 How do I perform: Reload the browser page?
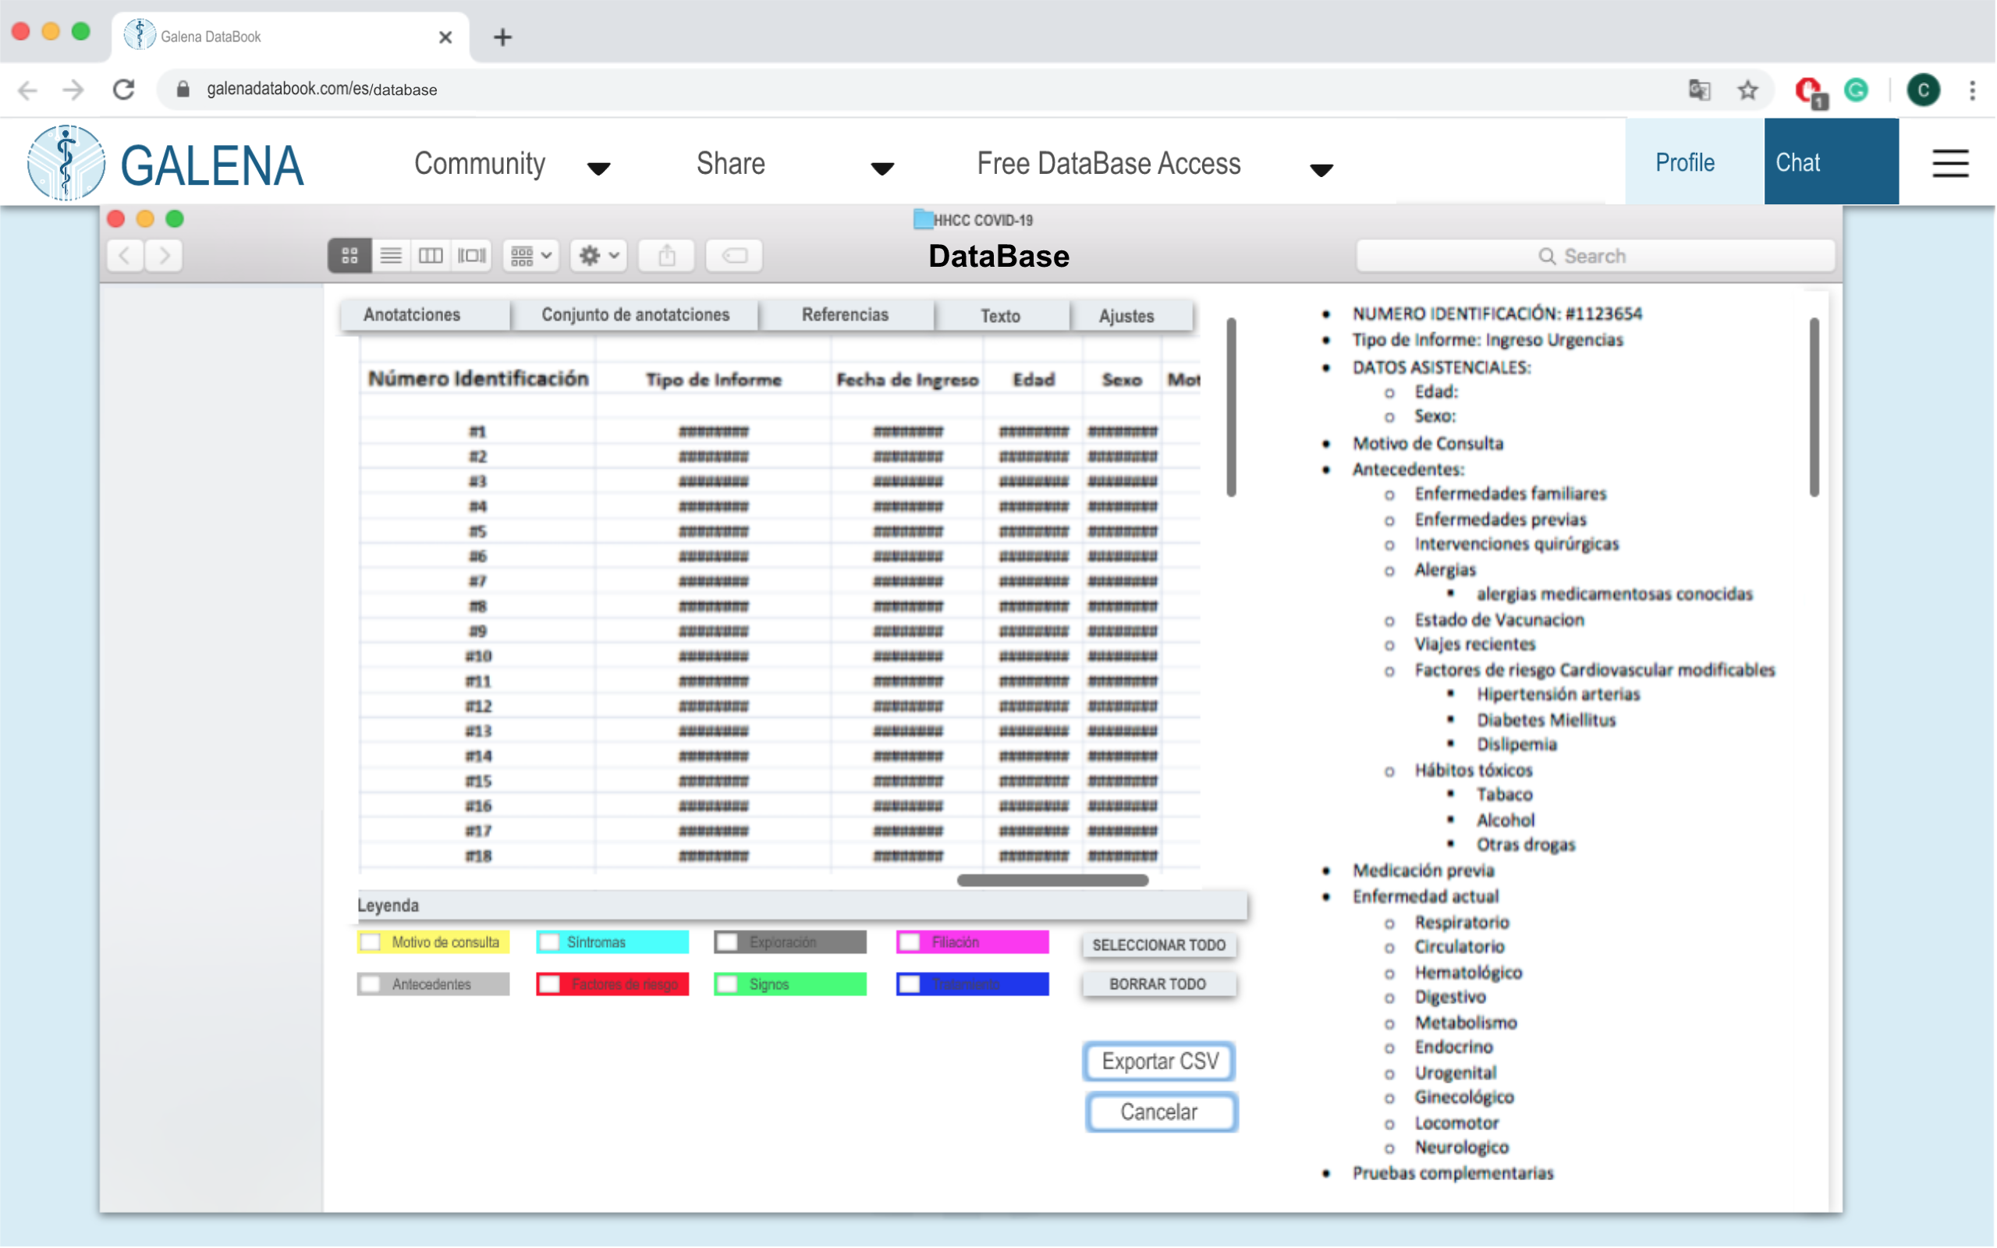point(124,89)
